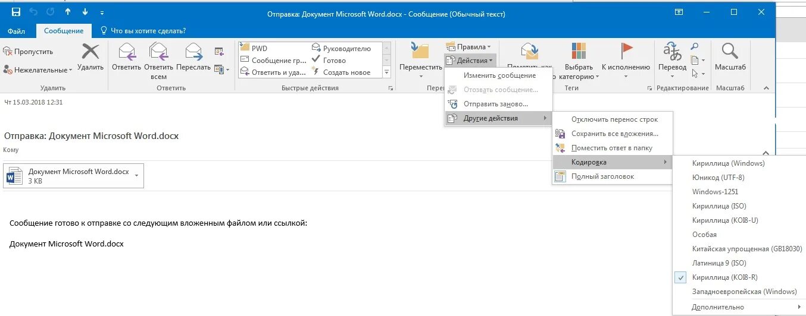Select Windows-1251 encoding
Screen dimensions: 806x316
click(x=739, y=192)
